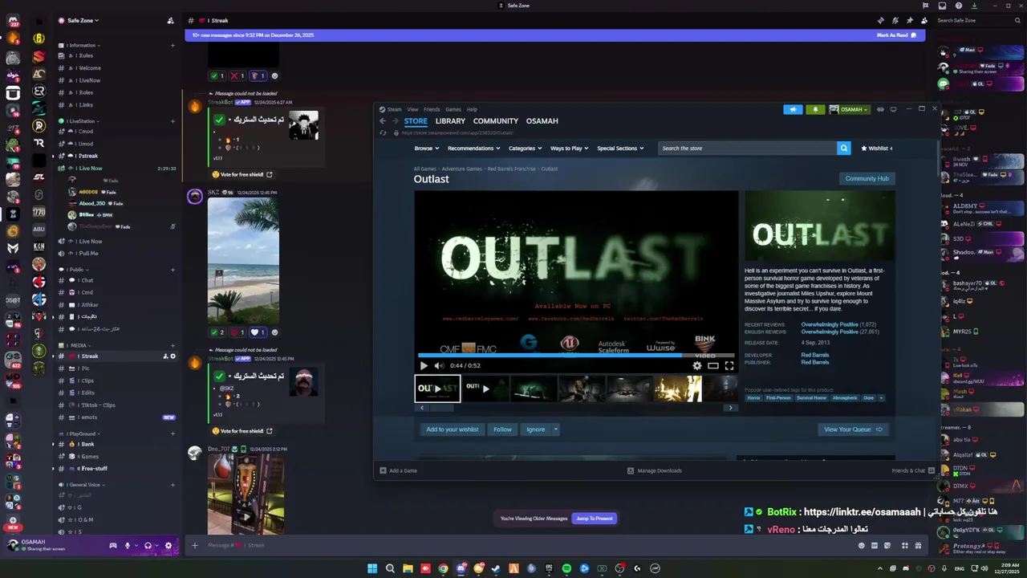Viewport: 1027px width, 578px height.
Task: Open the Steam Wishlist link
Action: [x=876, y=148]
